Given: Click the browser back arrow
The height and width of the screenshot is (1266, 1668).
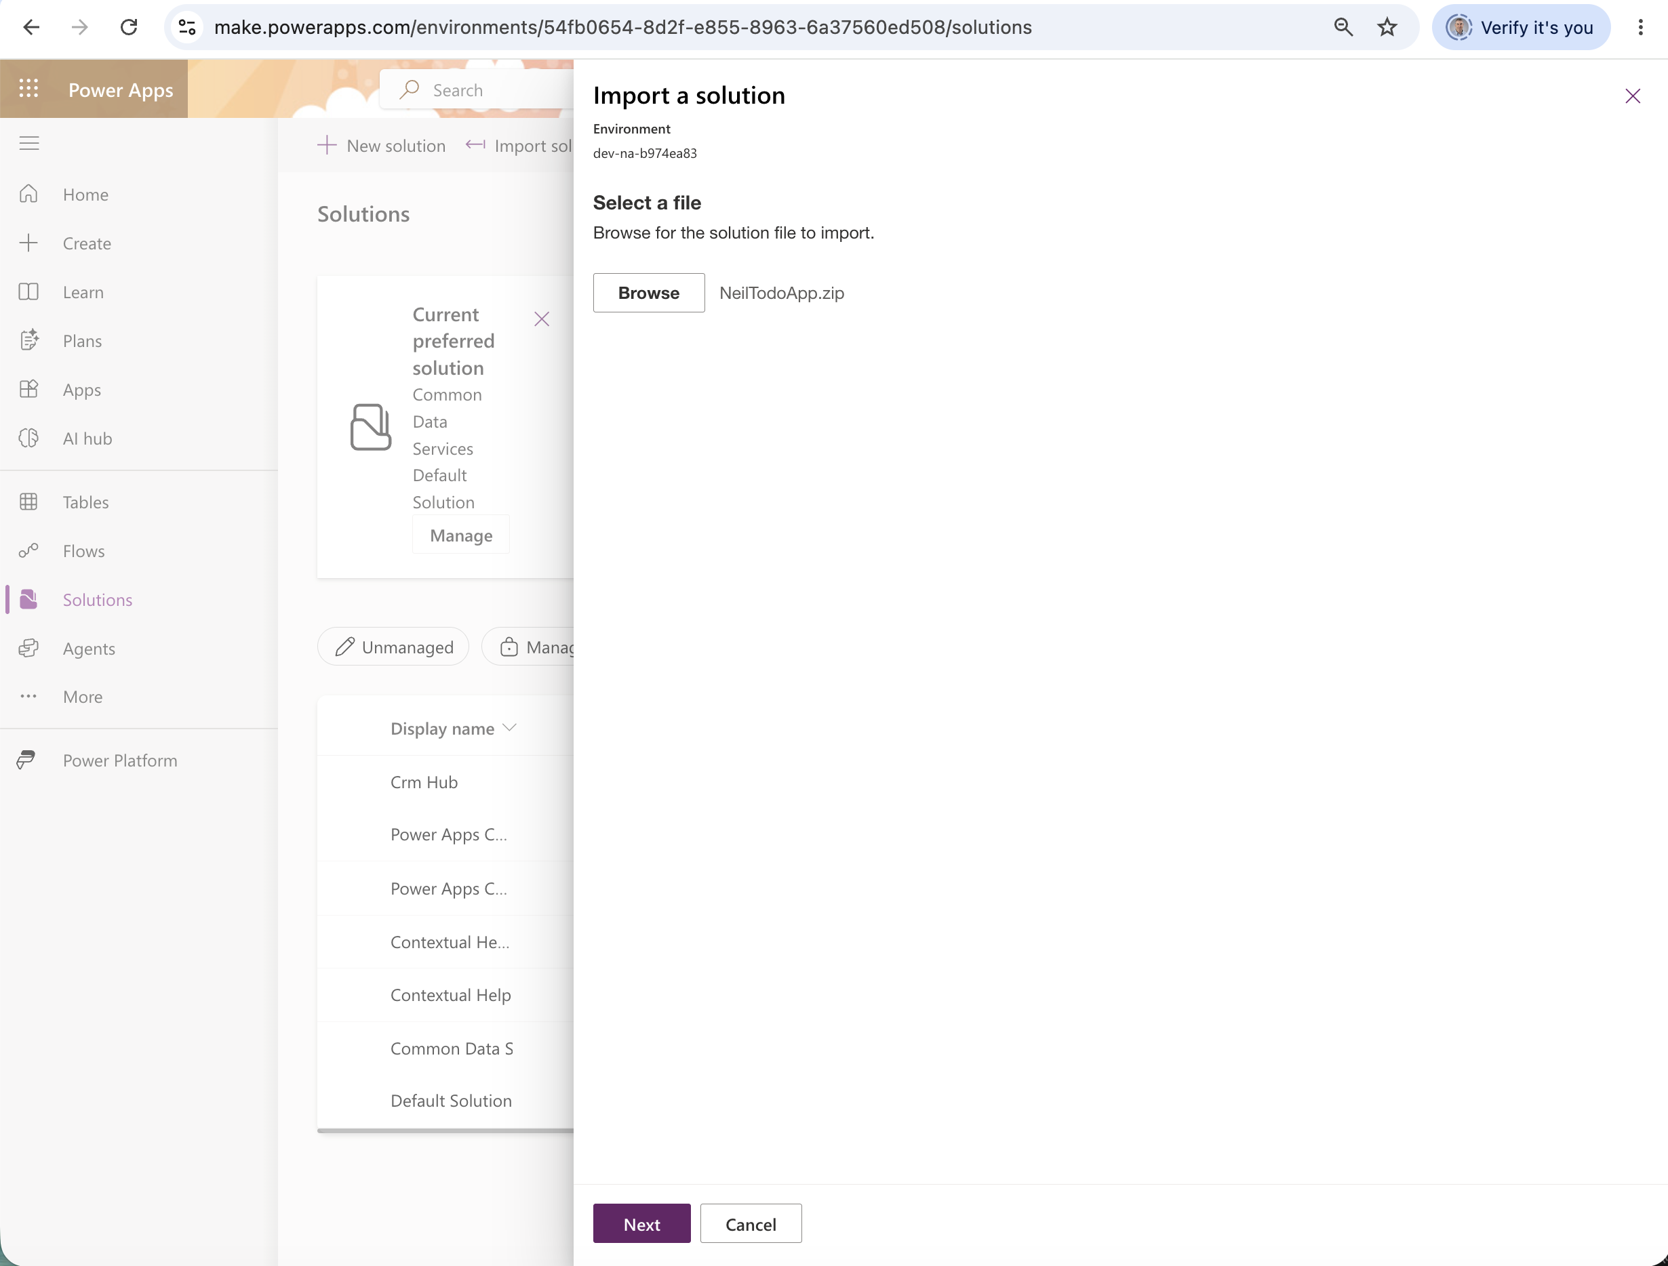Looking at the screenshot, I should coord(31,27).
